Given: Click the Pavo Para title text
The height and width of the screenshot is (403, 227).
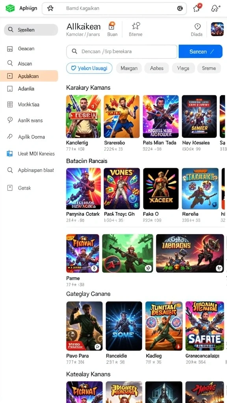Looking at the screenshot, I should [78, 356].
